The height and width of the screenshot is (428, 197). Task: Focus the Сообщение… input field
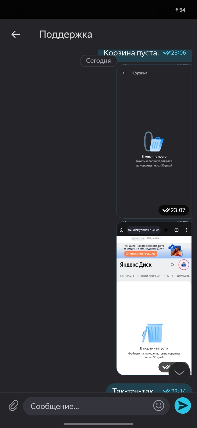coord(96,406)
